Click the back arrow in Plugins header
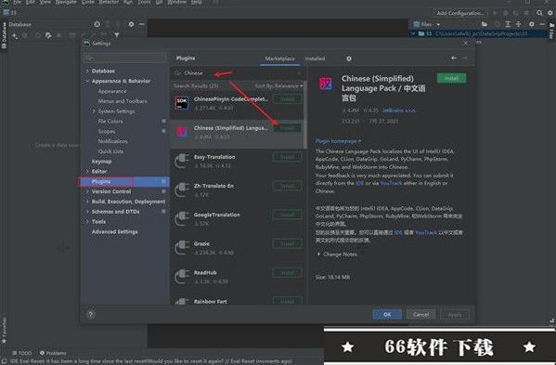Screen dimensions: 556x365 click(454, 58)
